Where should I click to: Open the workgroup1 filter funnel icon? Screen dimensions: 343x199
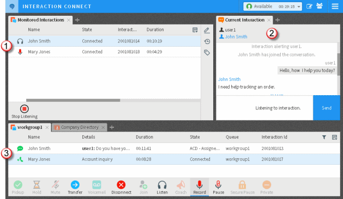click(x=324, y=137)
